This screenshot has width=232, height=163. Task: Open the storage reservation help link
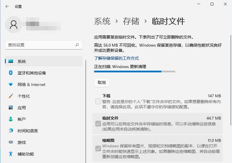click(x=116, y=58)
